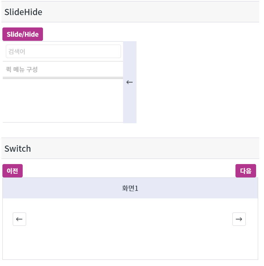The height and width of the screenshot is (266, 264).
Task: Click the empty area below 퀵 메뉴 구성
Action: [63, 101]
